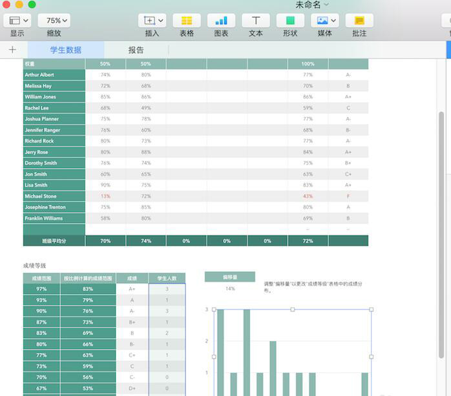
Task: Expand the 插入 dropdown arrow
Action: point(161,21)
